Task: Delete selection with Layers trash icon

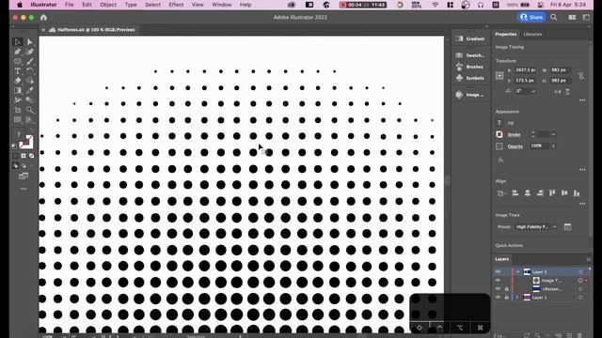Action: pos(580,335)
